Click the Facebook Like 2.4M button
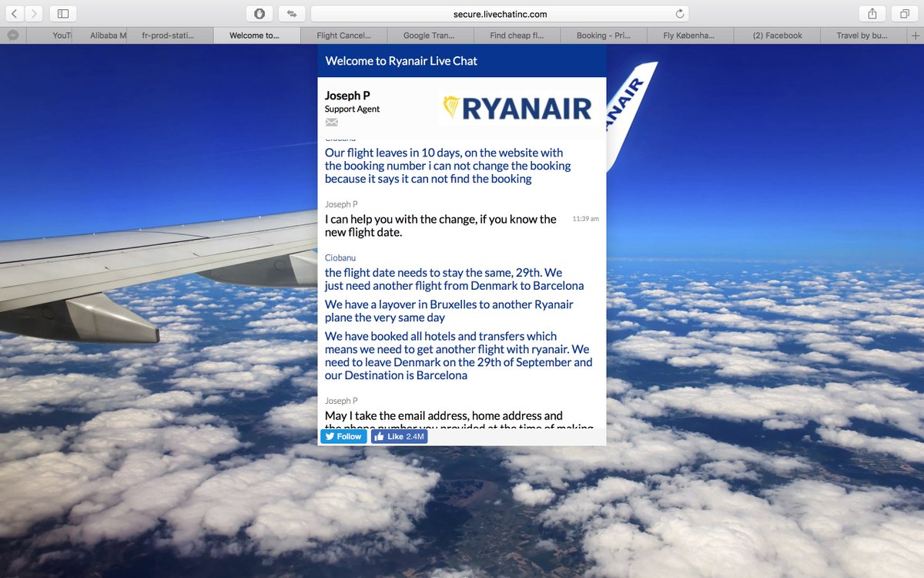The width and height of the screenshot is (924, 578). click(399, 436)
